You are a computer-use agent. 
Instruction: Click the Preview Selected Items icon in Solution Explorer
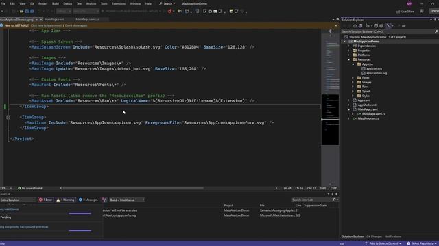pos(404,26)
